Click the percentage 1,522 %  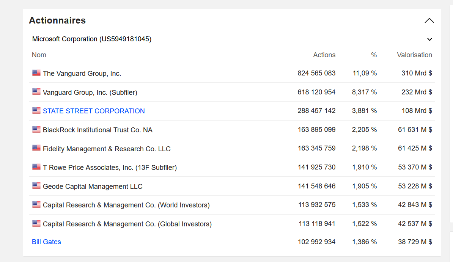364,223
